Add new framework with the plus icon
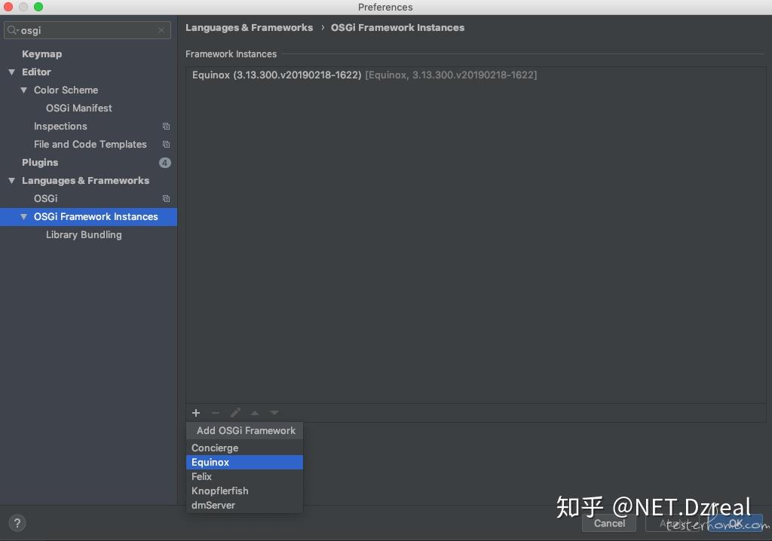The image size is (772, 541). pos(196,413)
